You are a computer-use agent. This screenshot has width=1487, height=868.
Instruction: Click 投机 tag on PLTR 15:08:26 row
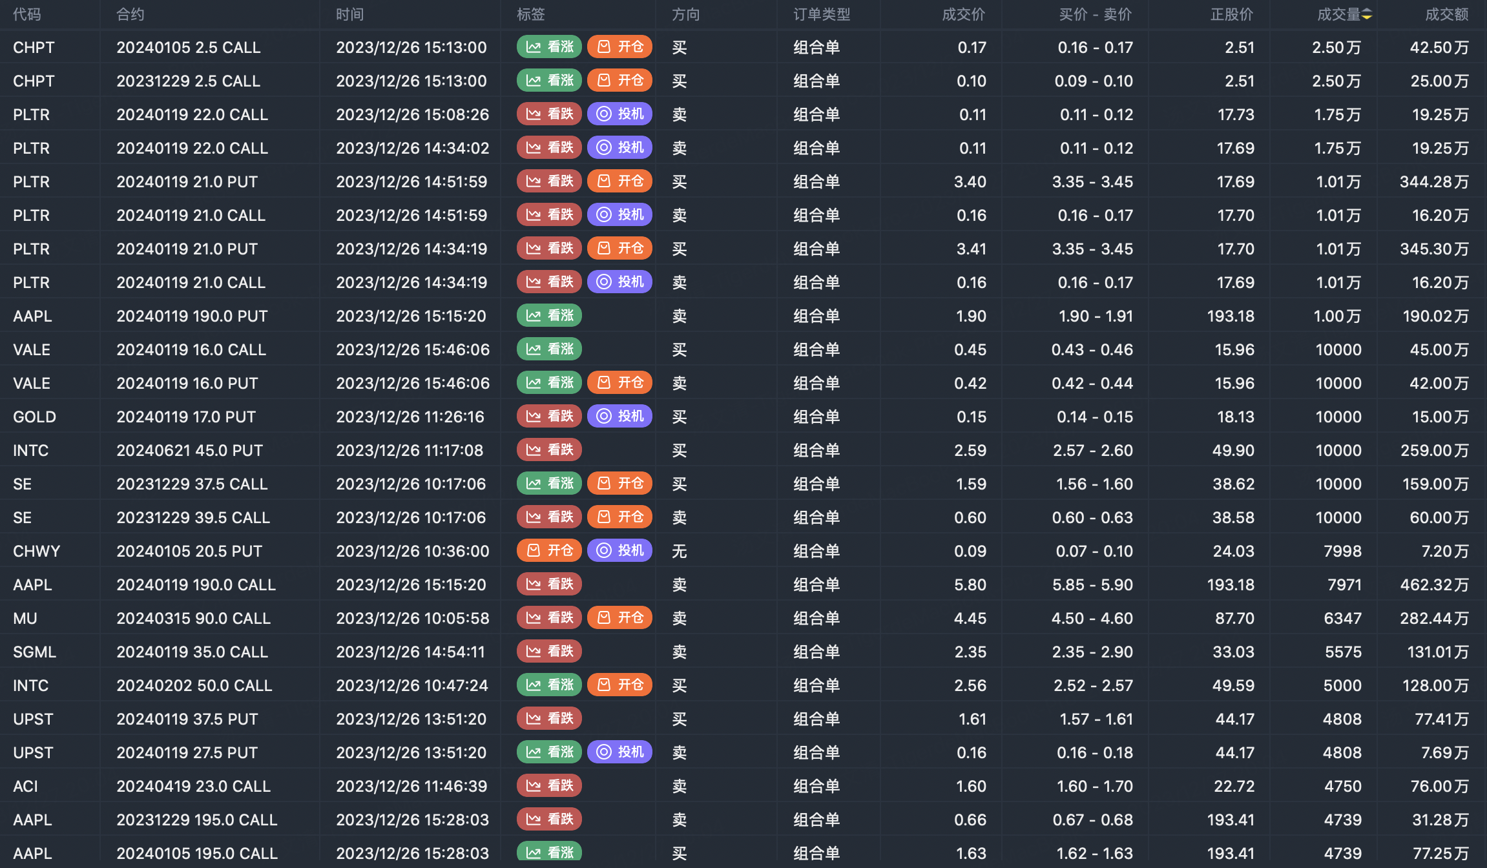[619, 114]
